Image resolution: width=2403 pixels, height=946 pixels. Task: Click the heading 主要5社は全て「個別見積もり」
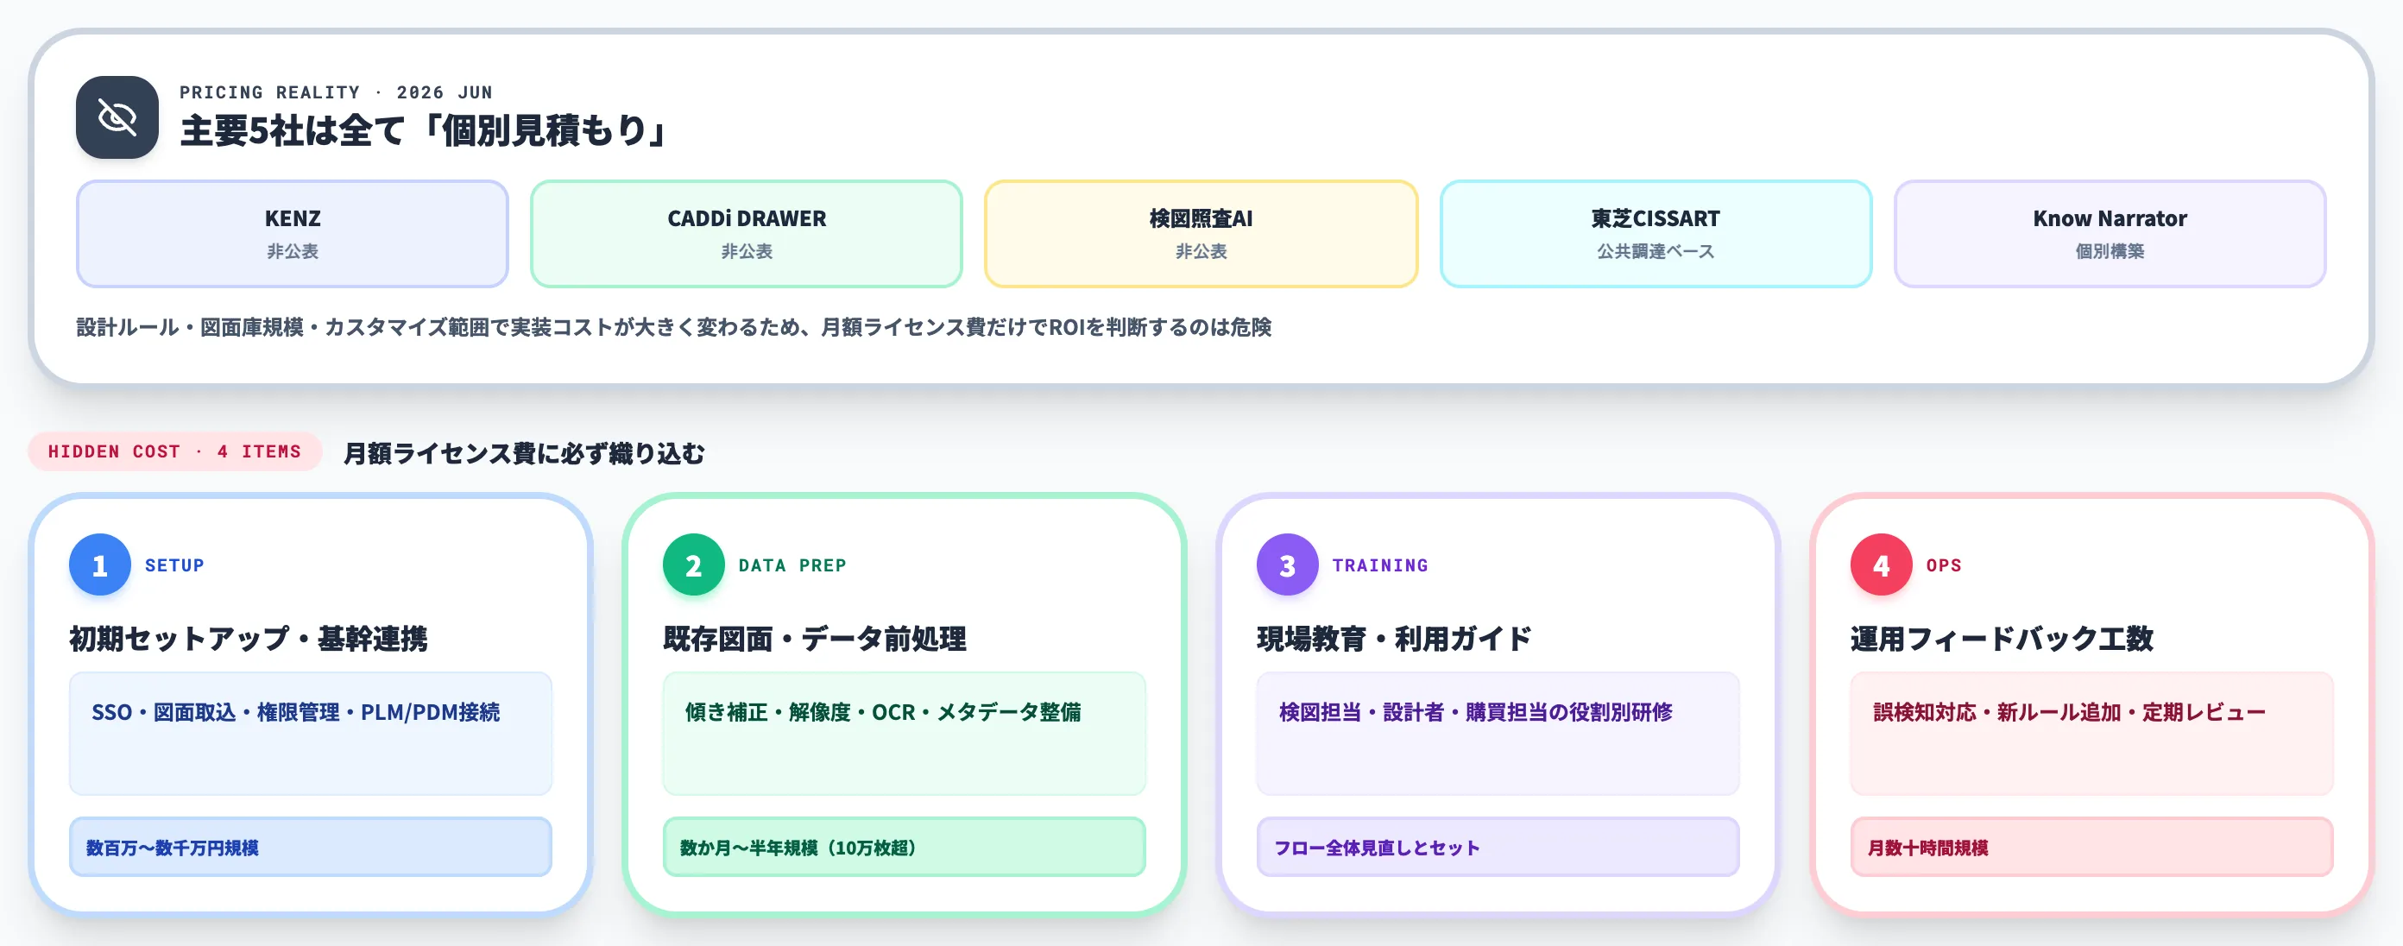(425, 130)
